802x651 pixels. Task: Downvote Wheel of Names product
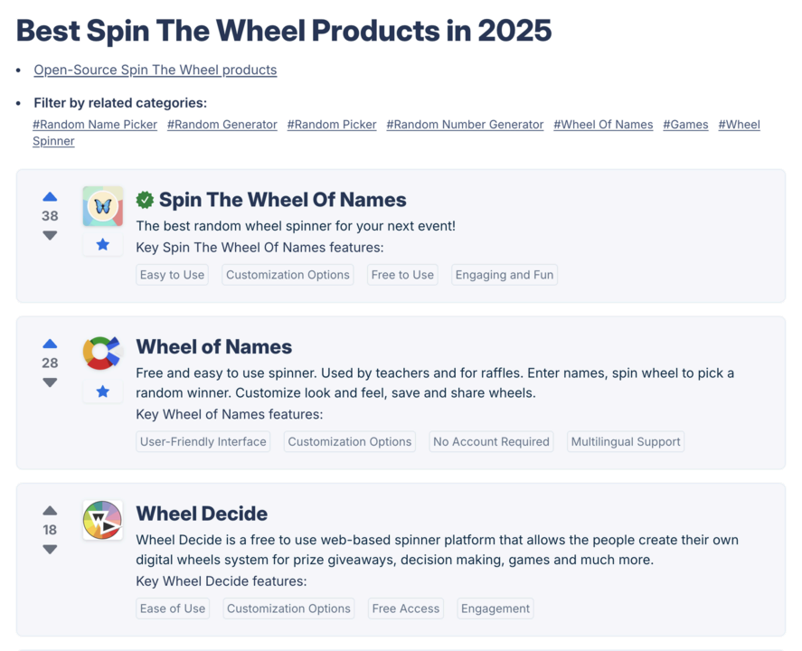[50, 382]
